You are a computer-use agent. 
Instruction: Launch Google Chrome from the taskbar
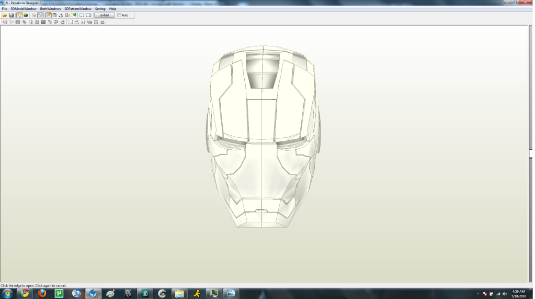[25, 294]
